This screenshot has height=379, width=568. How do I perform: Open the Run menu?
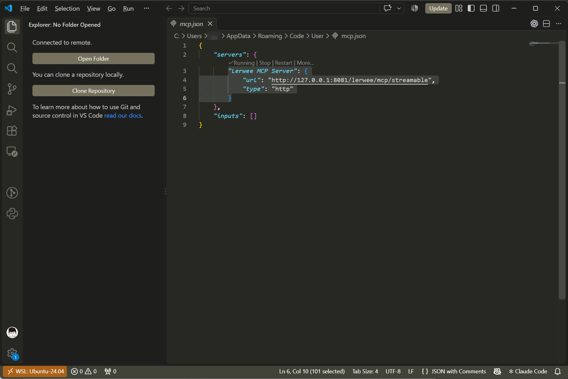(x=128, y=8)
